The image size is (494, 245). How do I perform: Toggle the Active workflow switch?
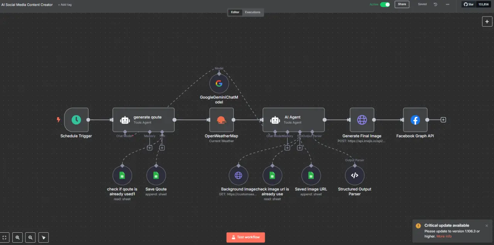click(x=385, y=4)
